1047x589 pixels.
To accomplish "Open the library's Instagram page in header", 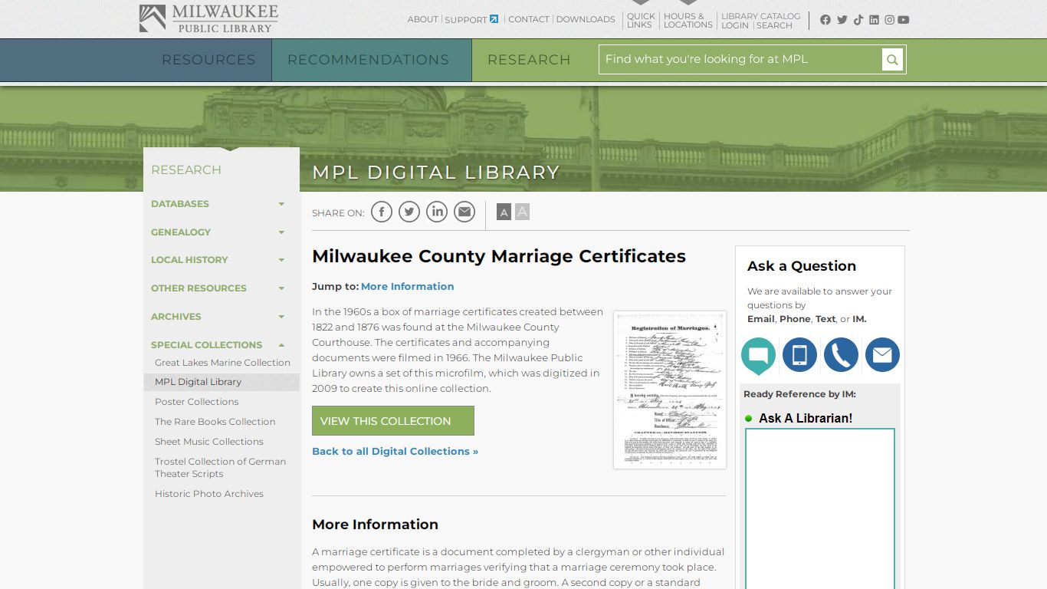I will point(889,20).
